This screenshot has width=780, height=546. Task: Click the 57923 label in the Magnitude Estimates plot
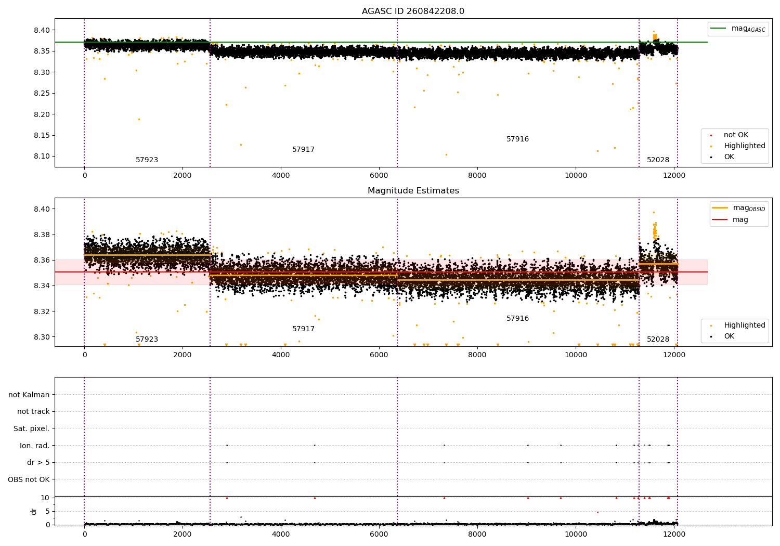(147, 340)
